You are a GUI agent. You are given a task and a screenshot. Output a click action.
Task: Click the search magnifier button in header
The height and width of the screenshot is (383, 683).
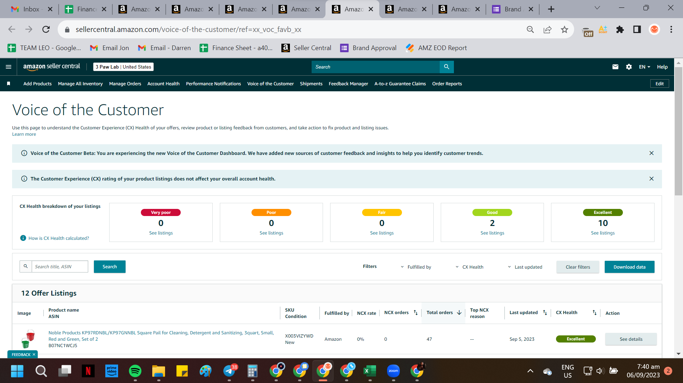coord(446,67)
